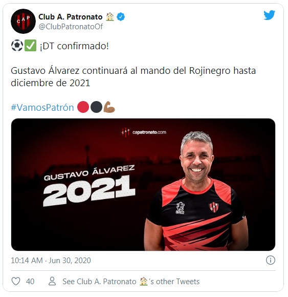Open the 10:14 AM · Jun 30, 2020 timestamp
This screenshot has height=297, width=288.
tap(51, 261)
